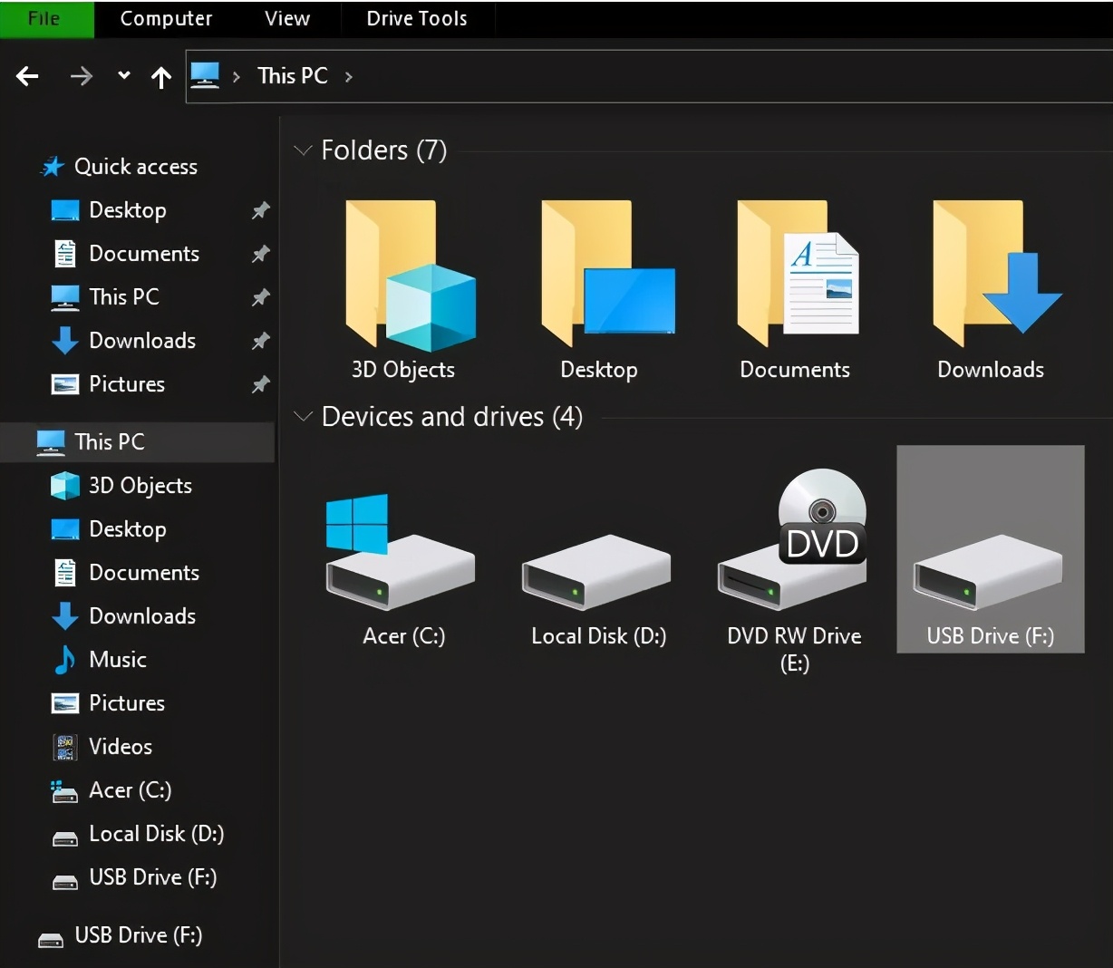Collapse the Devices and drives (4) group

[x=303, y=417]
